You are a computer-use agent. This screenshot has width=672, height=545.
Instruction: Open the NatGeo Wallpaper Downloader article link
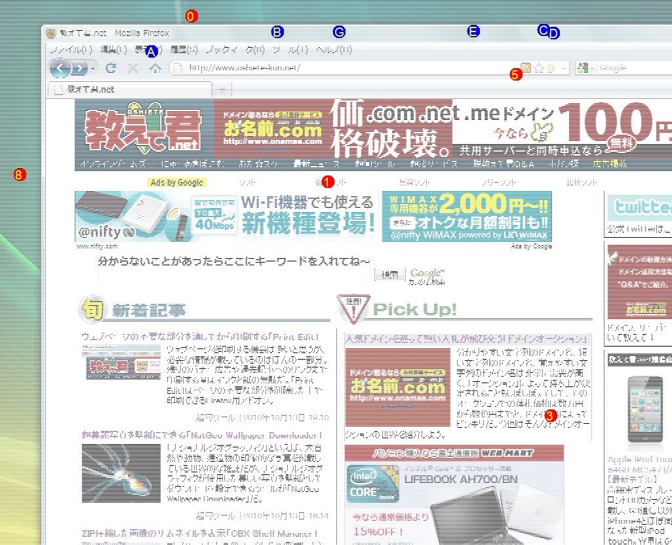pos(203,436)
